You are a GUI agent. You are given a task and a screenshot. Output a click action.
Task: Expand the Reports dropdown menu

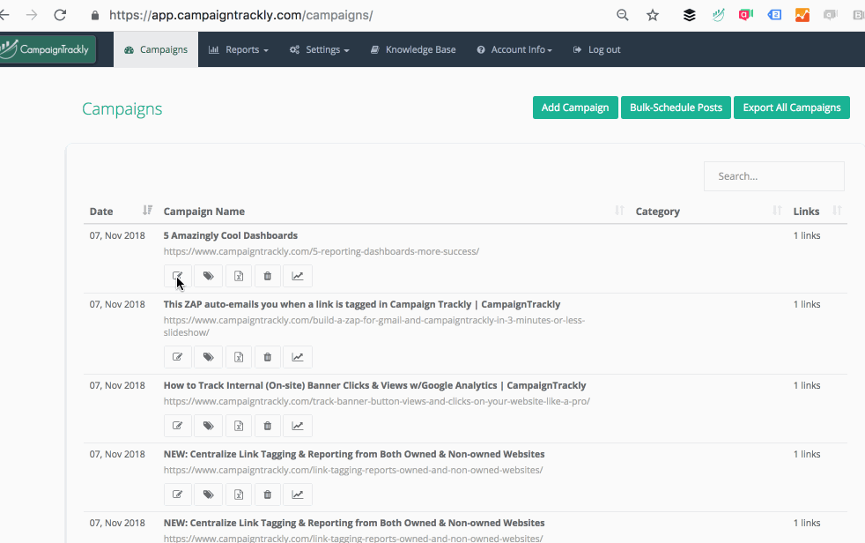coord(239,49)
